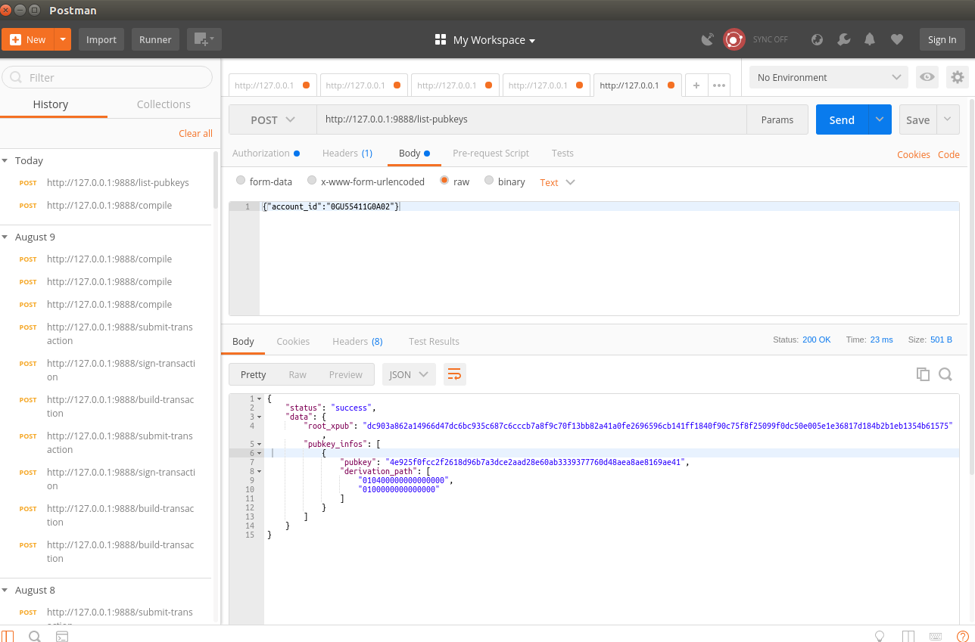The width and height of the screenshot is (975, 642).
Task: Click the Import button
Action: [x=101, y=39]
